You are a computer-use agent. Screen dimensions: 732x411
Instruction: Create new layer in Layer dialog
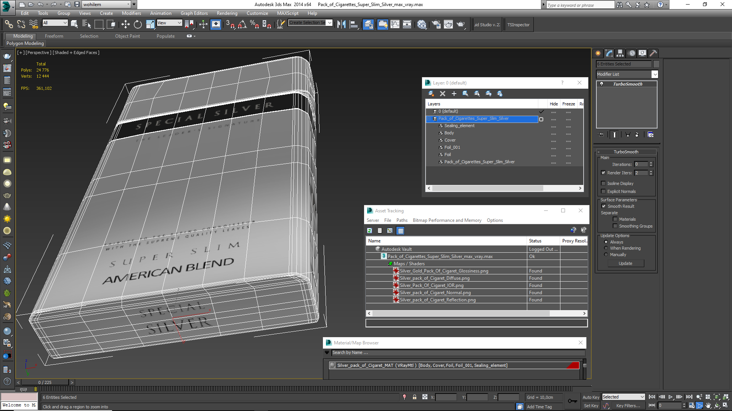click(x=431, y=94)
